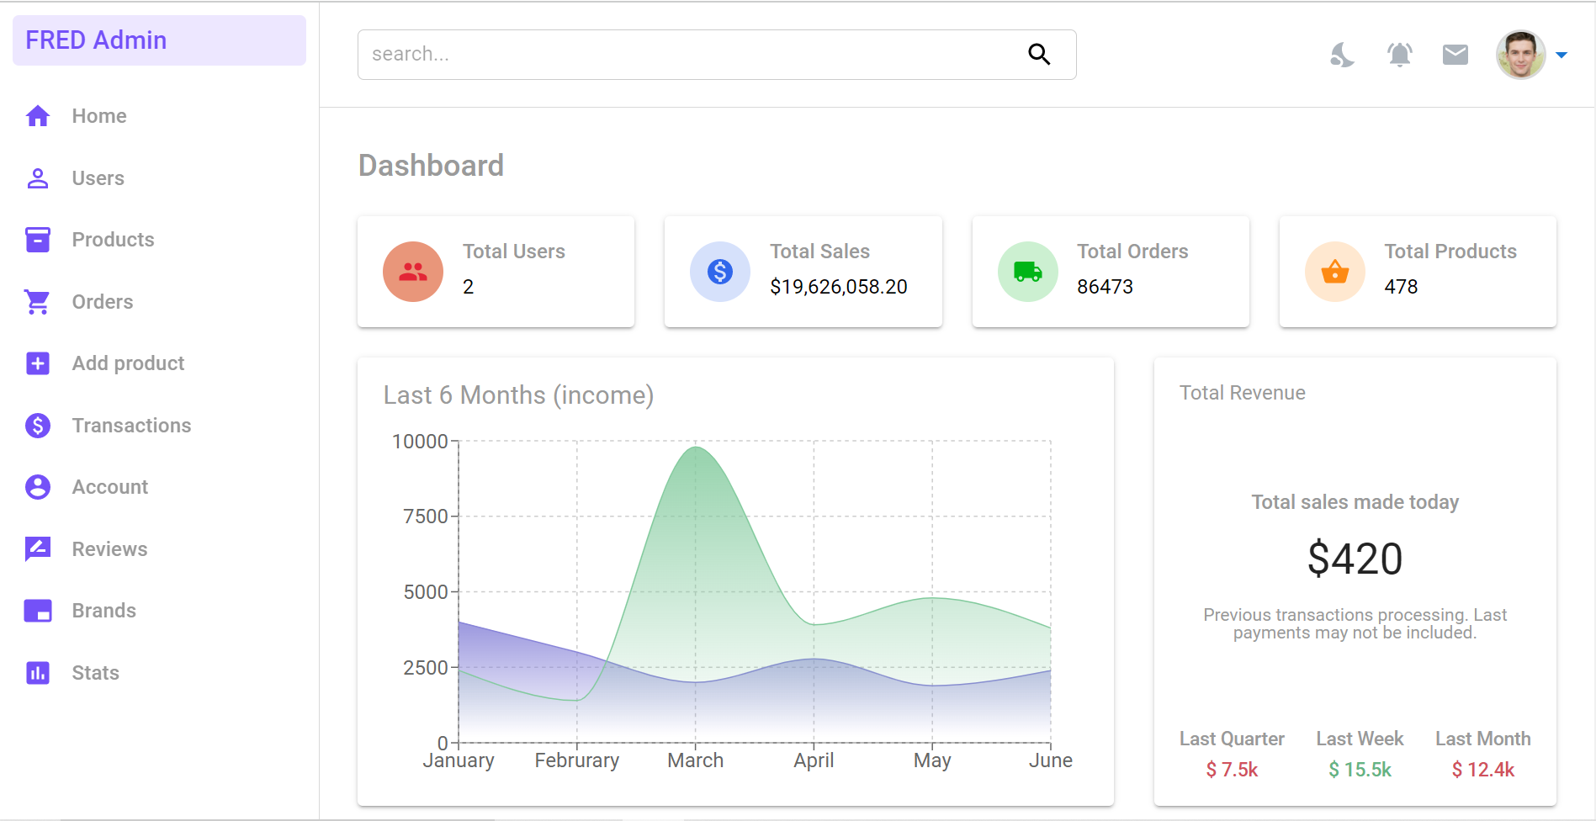Click the search magnifier icon
This screenshot has width=1596, height=821.
click(x=1039, y=55)
